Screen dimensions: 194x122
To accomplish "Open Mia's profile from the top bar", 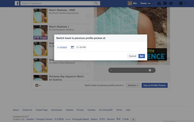I will [135, 3].
